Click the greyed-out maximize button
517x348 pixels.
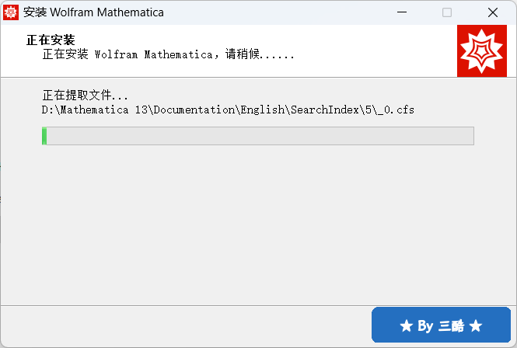(x=447, y=12)
